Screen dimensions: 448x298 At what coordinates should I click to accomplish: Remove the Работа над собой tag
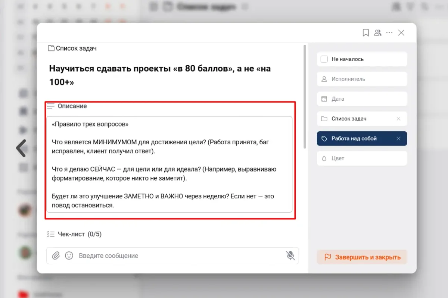(x=398, y=138)
